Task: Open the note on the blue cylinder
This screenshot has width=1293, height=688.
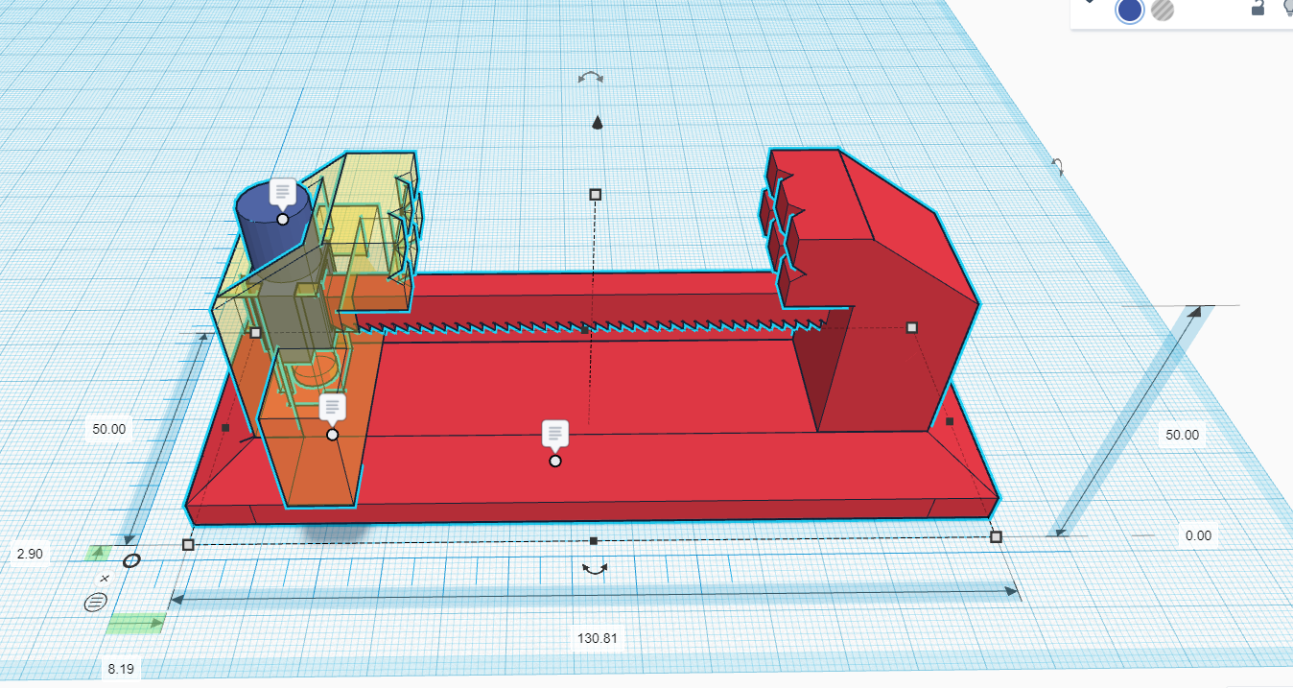Action: (282, 195)
